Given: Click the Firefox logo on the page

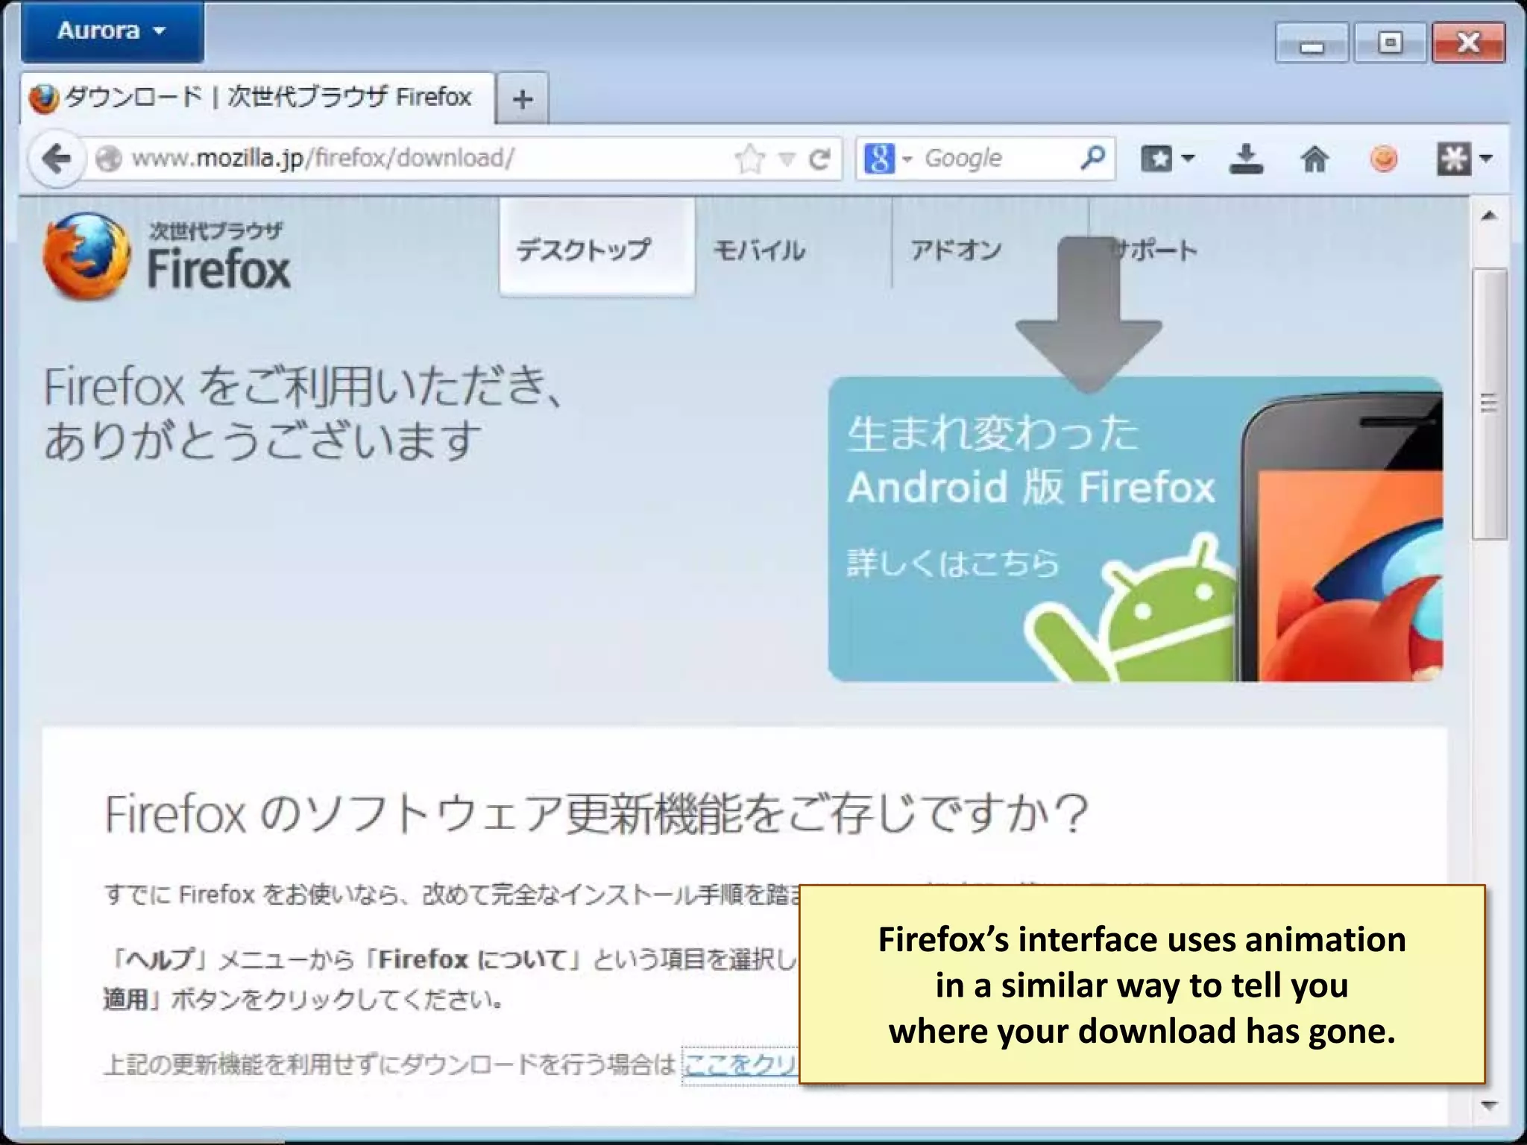Looking at the screenshot, I should [87, 257].
